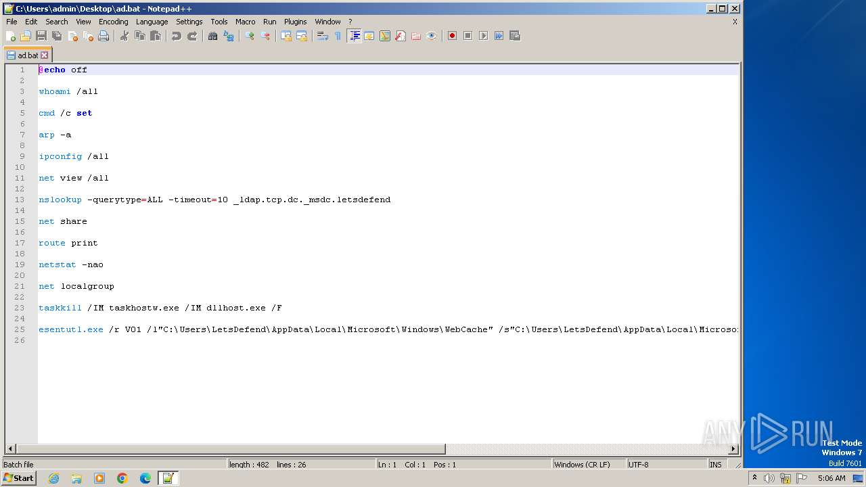Click the horizontal scrollbar thumb
The height and width of the screenshot is (487, 866).
click(x=230, y=448)
